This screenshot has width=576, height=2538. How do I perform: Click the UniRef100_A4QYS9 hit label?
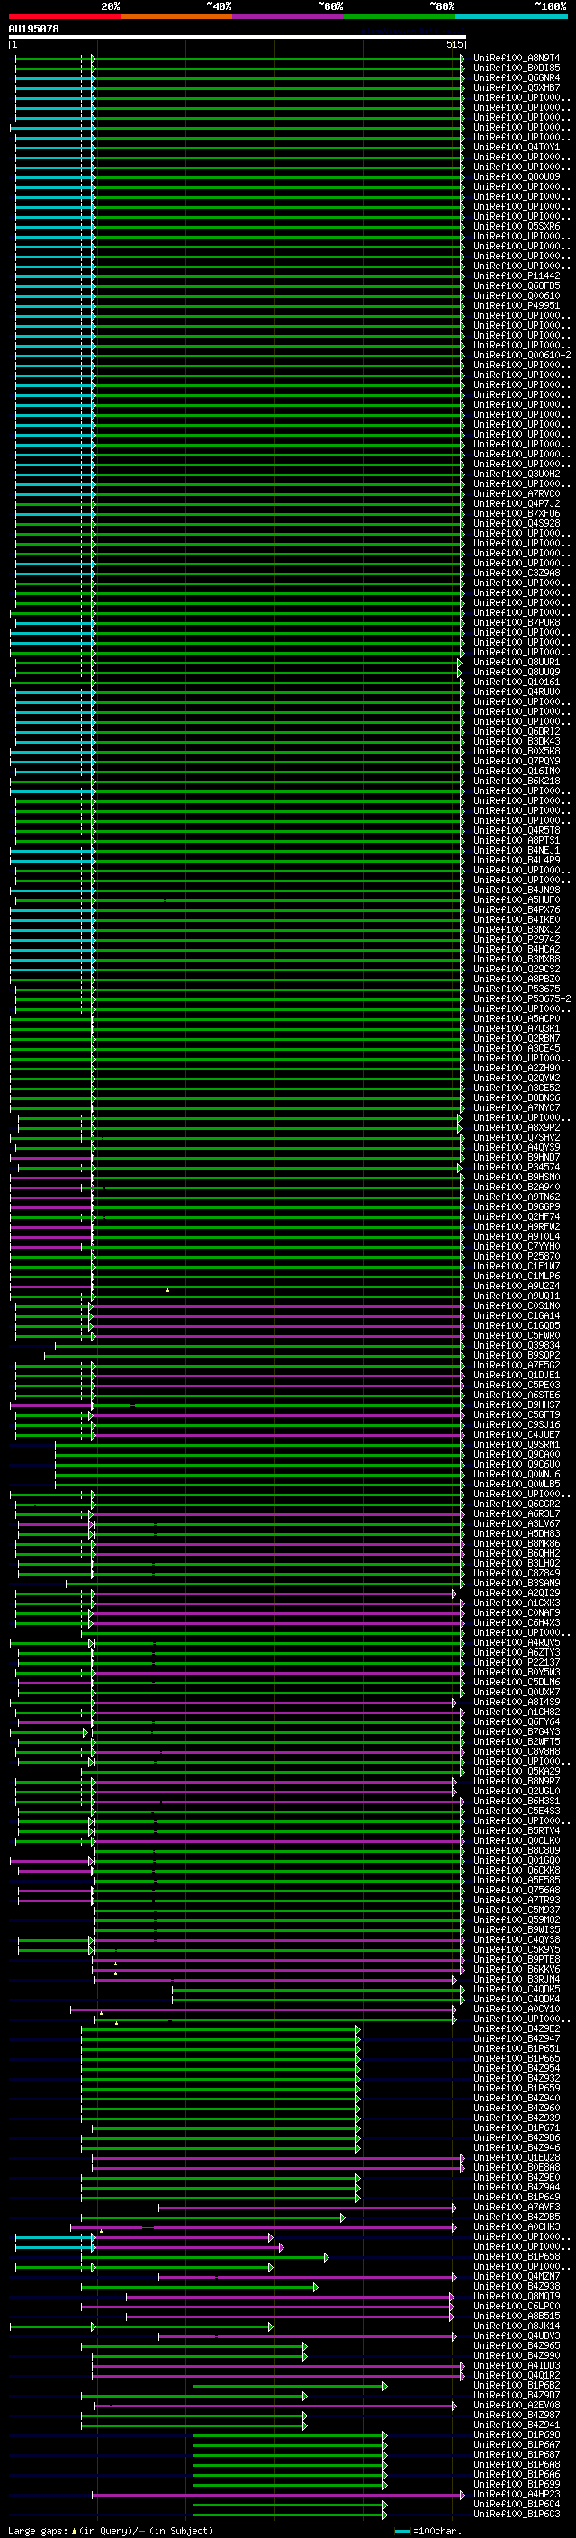pyautogui.click(x=517, y=1147)
